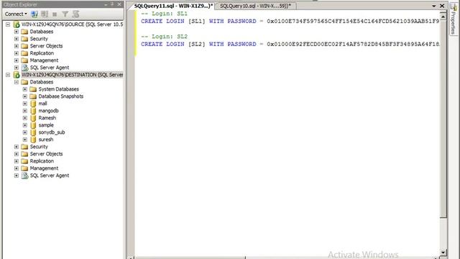Collapse the SOURCE server node
Screen dimensions: 460x259
(8, 24)
